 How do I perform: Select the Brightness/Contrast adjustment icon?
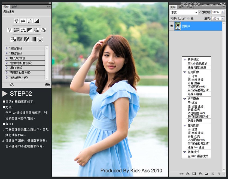16,21
